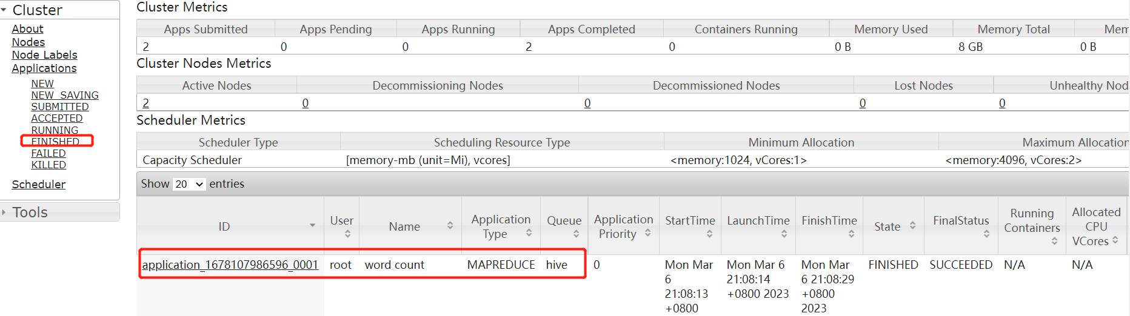Screen dimensions: 1130x316
Task: Click the minimum allocation memory:1024 value
Action: pyautogui.click(x=738, y=160)
